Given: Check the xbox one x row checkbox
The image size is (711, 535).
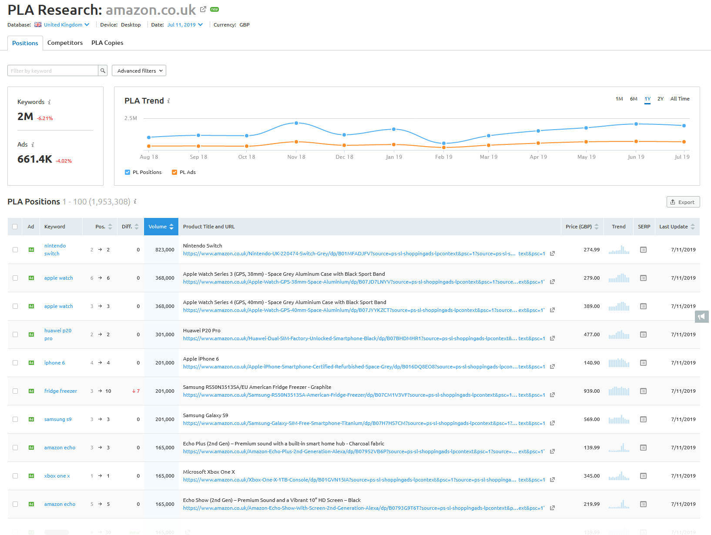Looking at the screenshot, I should coord(15,476).
